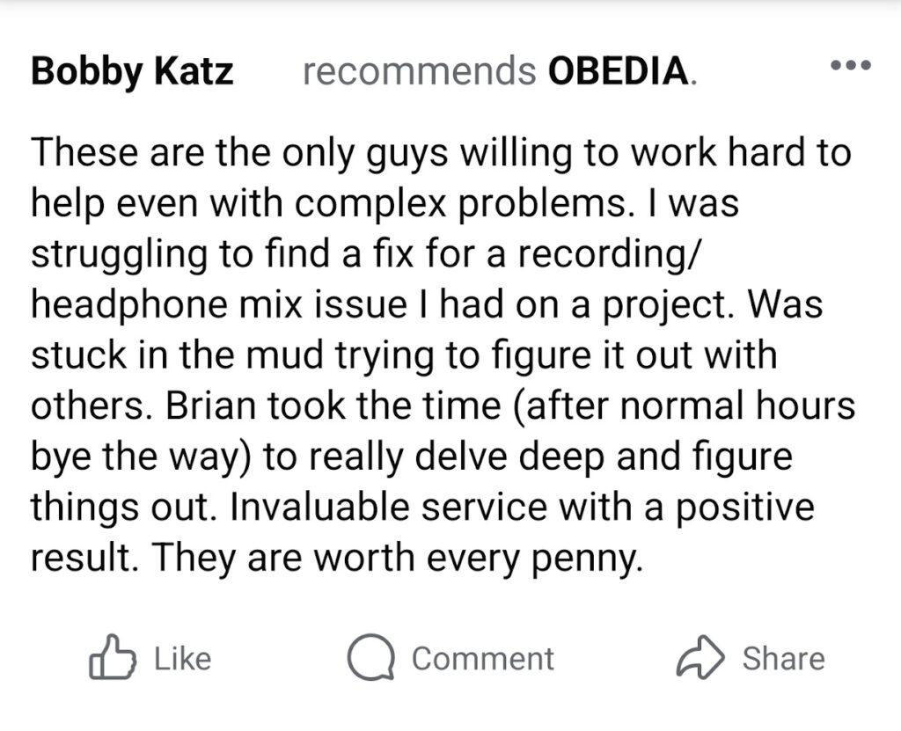The width and height of the screenshot is (901, 731).
Task: Click the name "Brian" in the review
Action: 211,406
